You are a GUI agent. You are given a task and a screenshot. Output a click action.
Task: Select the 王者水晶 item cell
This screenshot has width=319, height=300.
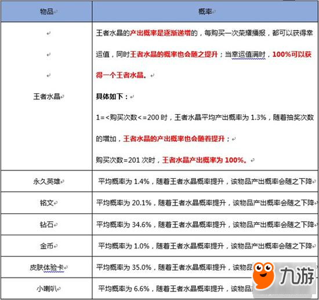pyautogui.click(x=46, y=96)
